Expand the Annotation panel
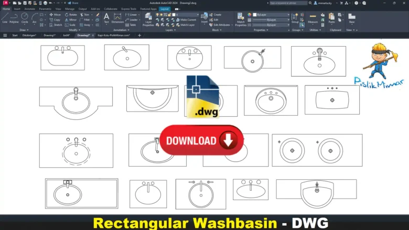The width and height of the screenshot is (409, 230). click(x=121, y=30)
